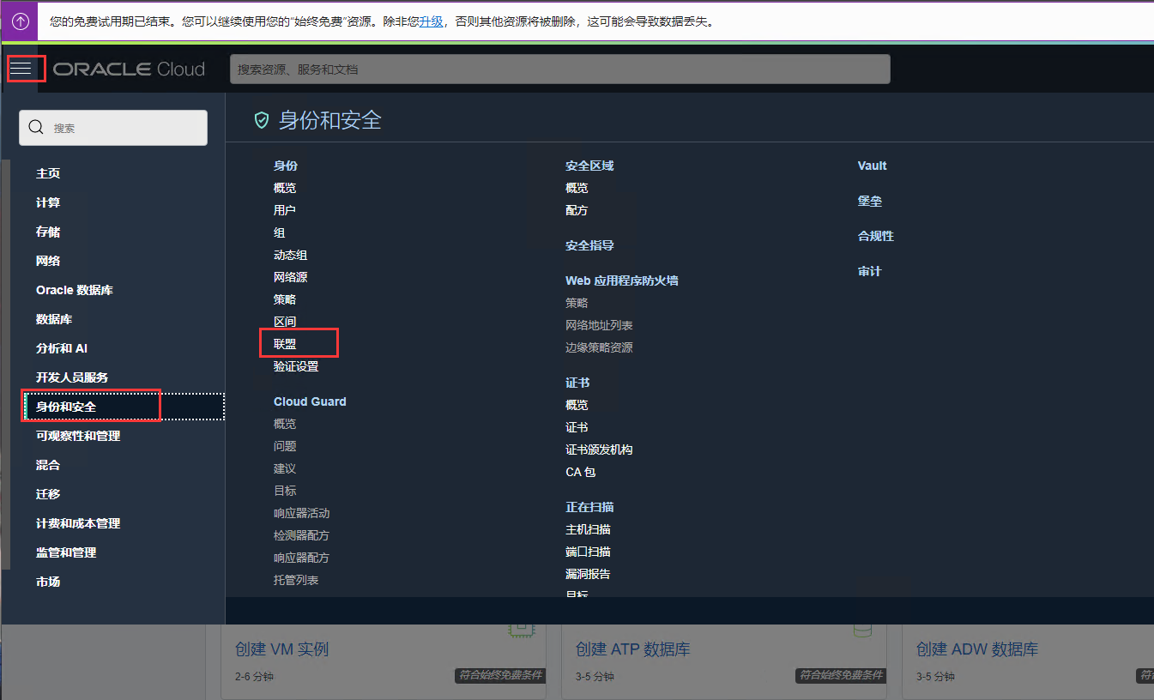Open 可观察性和管理 menu category
The width and height of the screenshot is (1154, 700).
(x=78, y=436)
